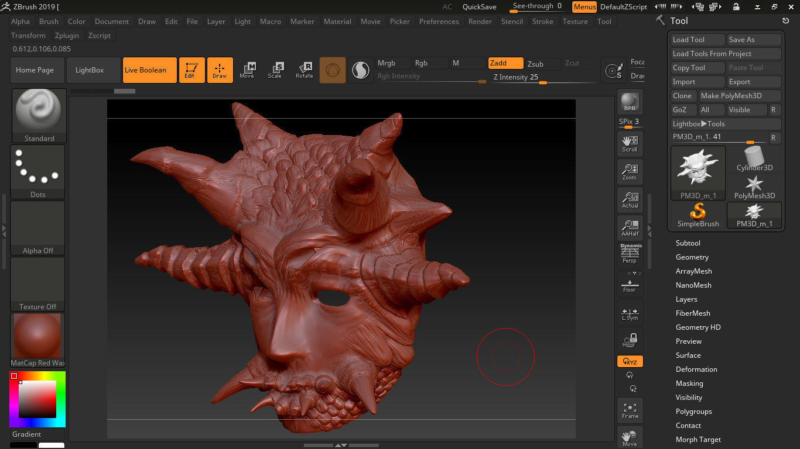Select the SimpleBrush tool
Screen dimensions: 800x449
(698, 215)
